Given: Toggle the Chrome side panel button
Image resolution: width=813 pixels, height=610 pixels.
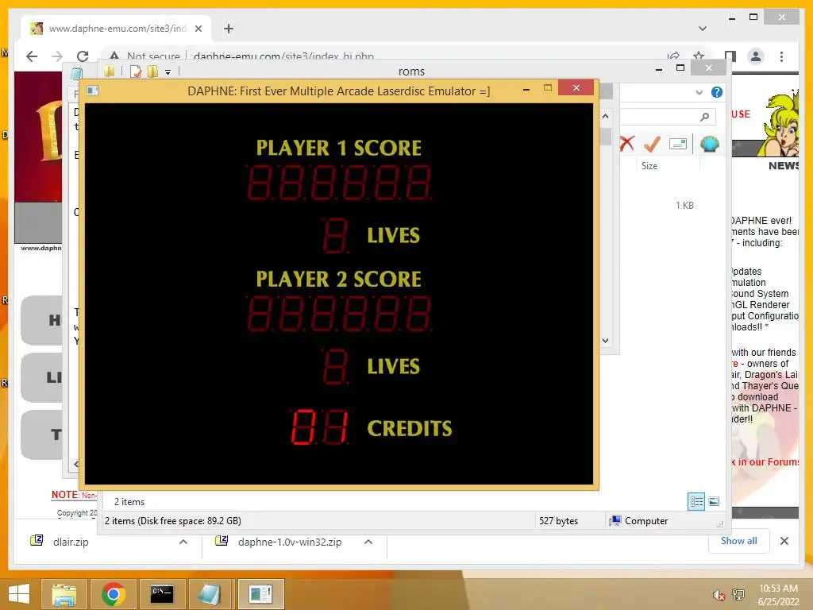Looking at the screenshot, I should (x=730, y=56).
